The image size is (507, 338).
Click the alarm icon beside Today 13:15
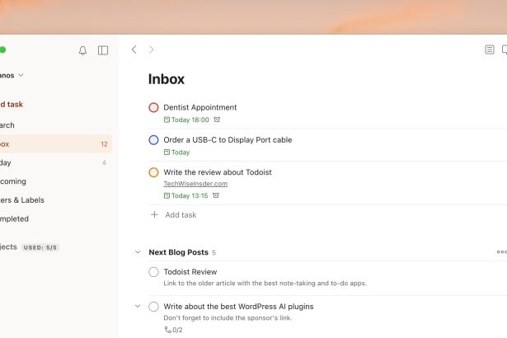216,195
